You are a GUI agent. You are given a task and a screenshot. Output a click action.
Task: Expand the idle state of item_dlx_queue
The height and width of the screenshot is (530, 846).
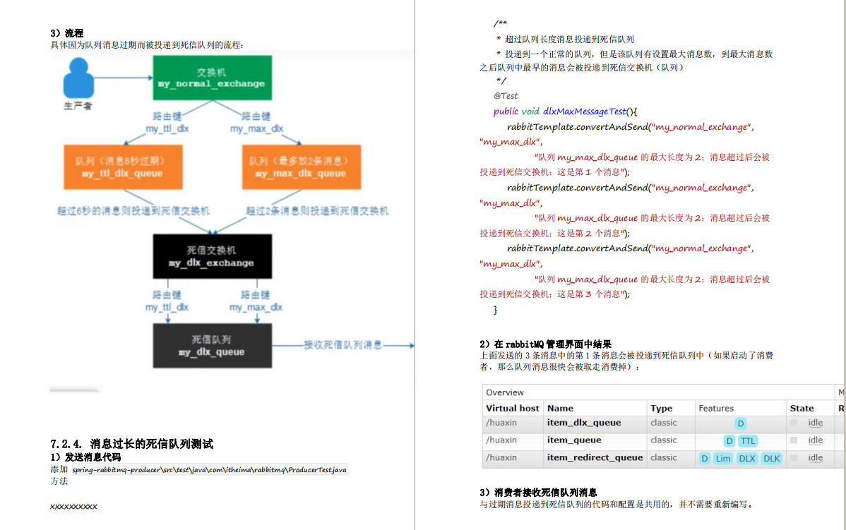tap(816, 423)
